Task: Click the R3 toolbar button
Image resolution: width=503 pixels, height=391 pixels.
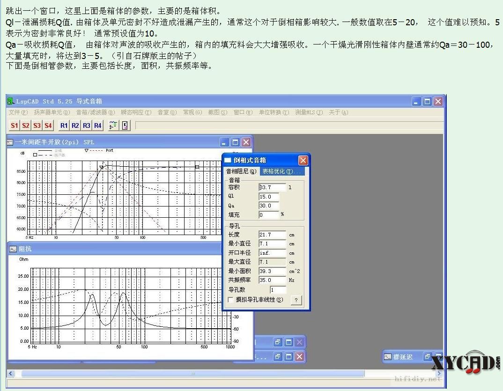Action: coord(87,125)
